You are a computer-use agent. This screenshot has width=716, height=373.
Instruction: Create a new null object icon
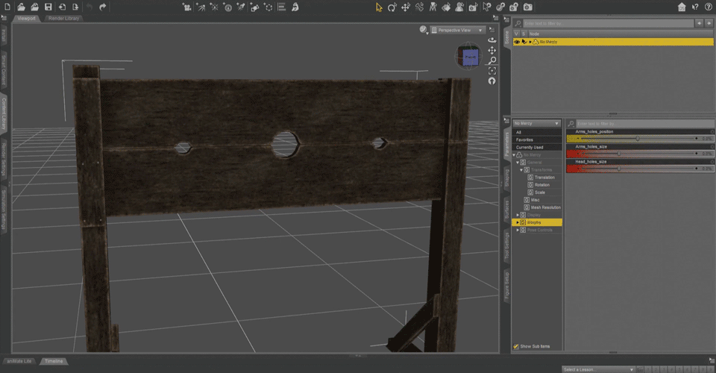click(x=268, y=7)
